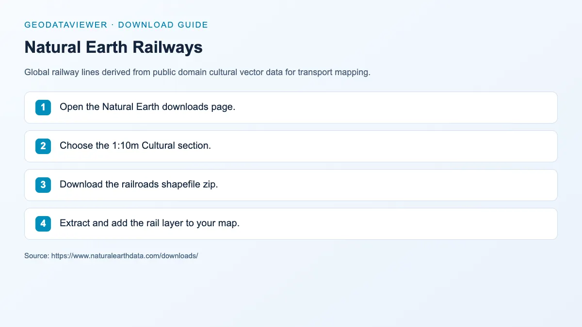Click the 'Natural Earth Railways' heading
This screenshot has width=582, height=327.
113,47
